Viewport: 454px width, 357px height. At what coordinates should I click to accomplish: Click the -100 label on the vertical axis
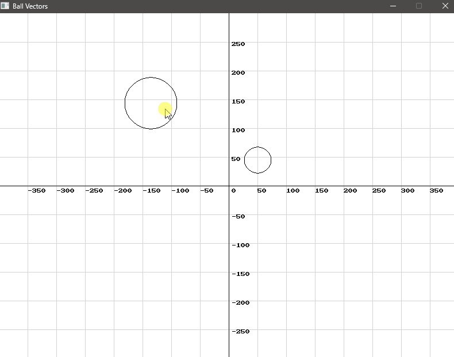(240, 245)
